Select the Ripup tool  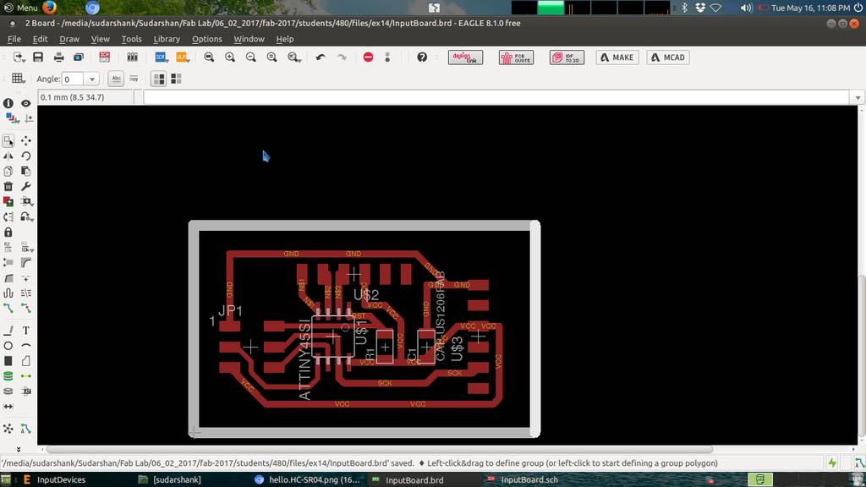26,308
